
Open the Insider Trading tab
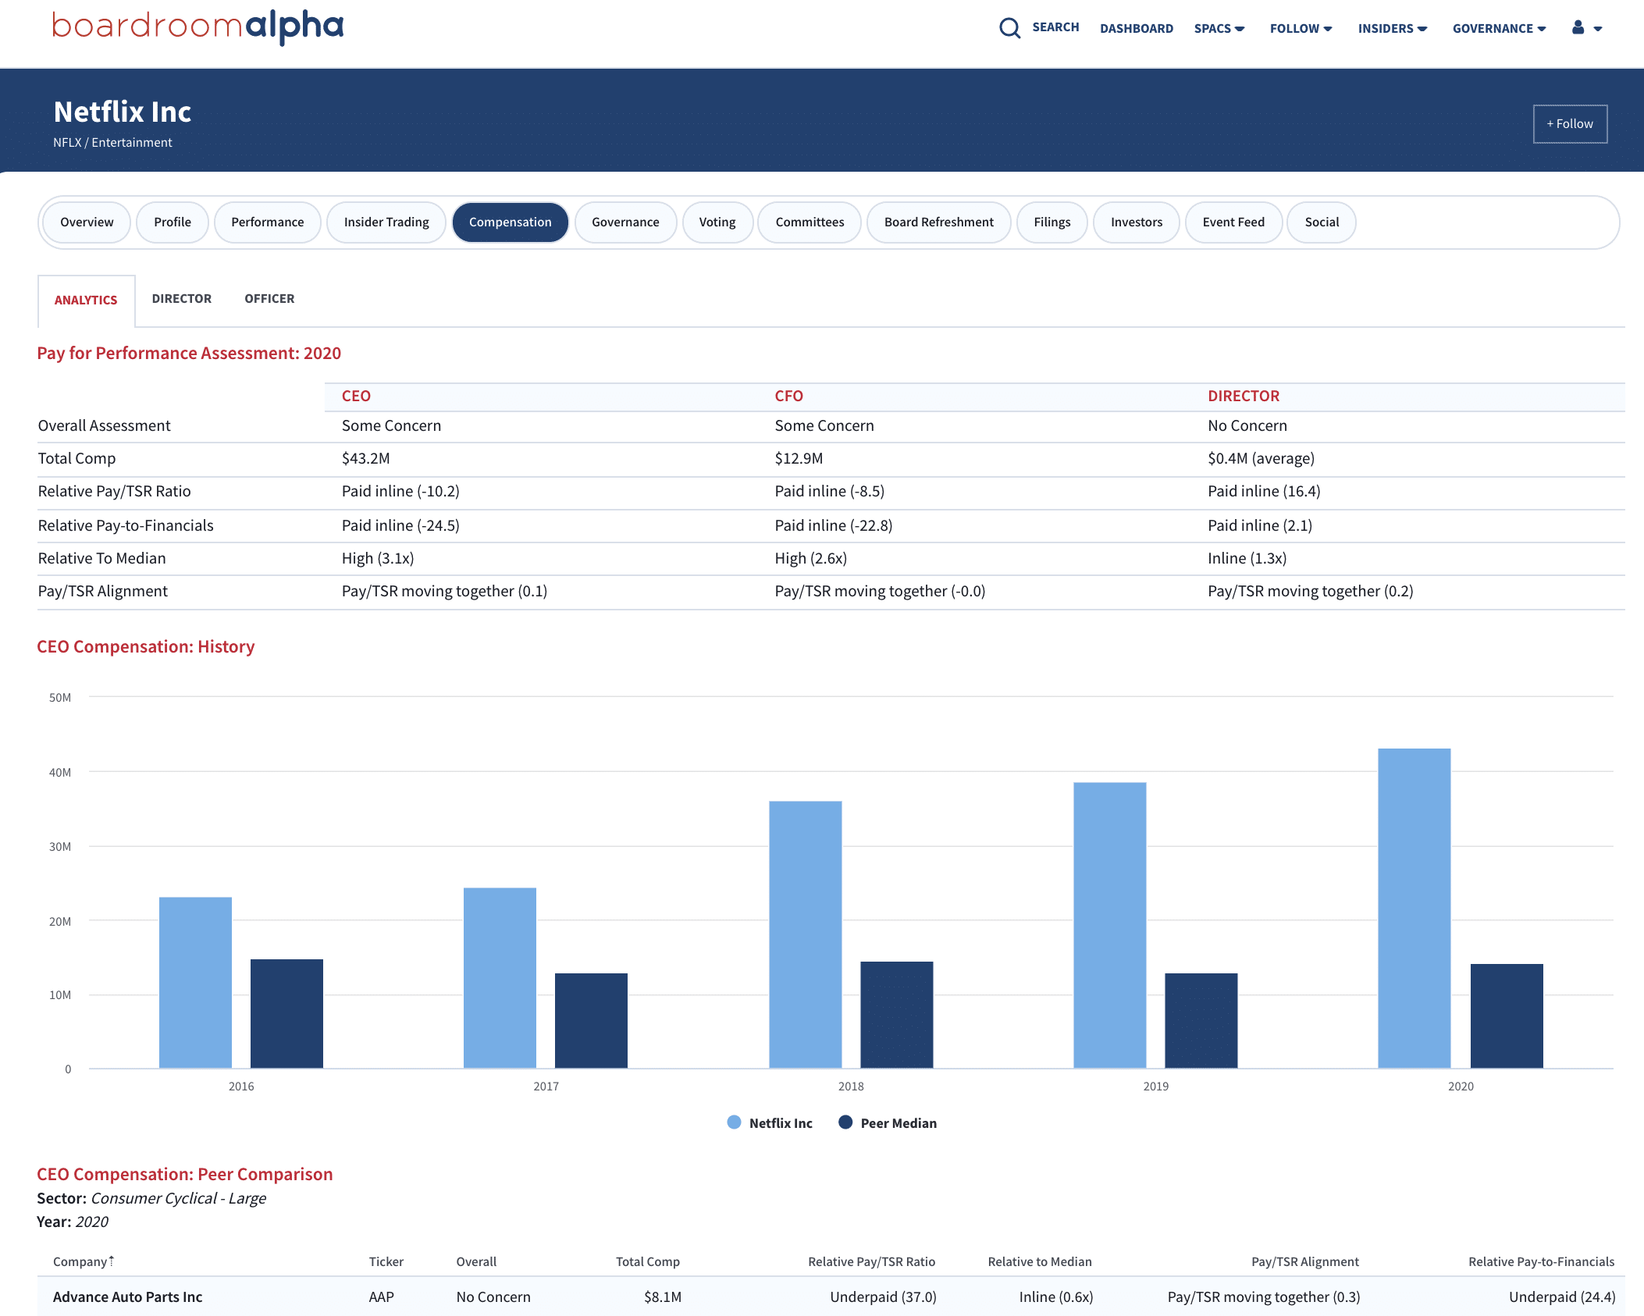click(x=386, y=222)
